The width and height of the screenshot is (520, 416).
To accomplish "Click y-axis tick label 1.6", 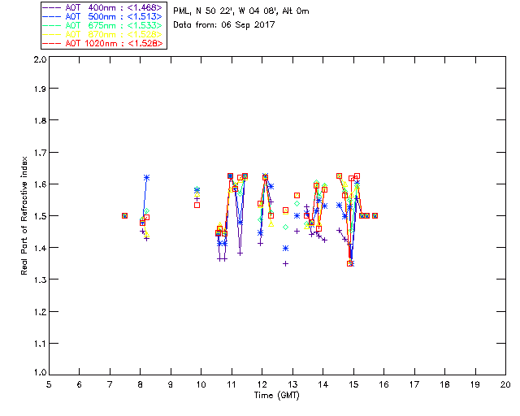I will (x=40, y=184).
